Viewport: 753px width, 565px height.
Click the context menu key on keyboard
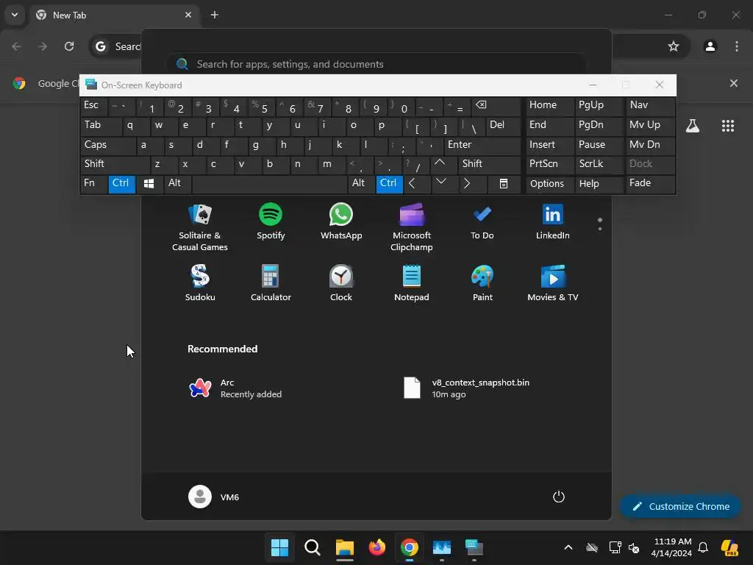click(504, 184)
